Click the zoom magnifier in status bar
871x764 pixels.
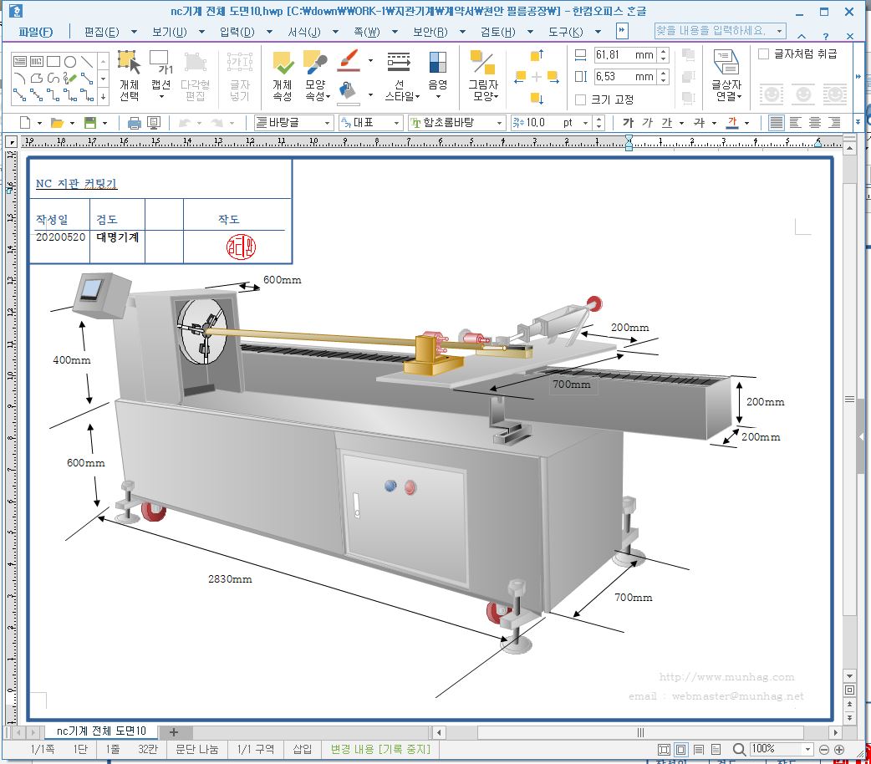pyautogui.click(x=739, y=749)
